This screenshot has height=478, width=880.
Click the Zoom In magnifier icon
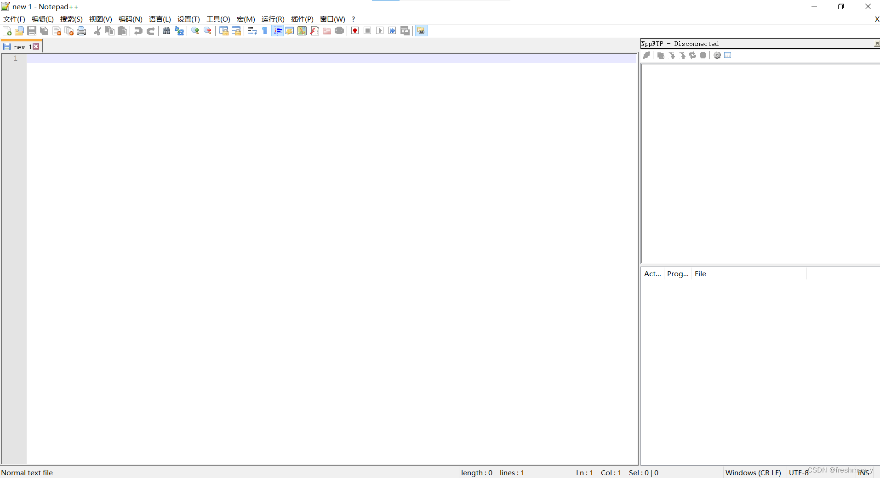tap(194, 30)
